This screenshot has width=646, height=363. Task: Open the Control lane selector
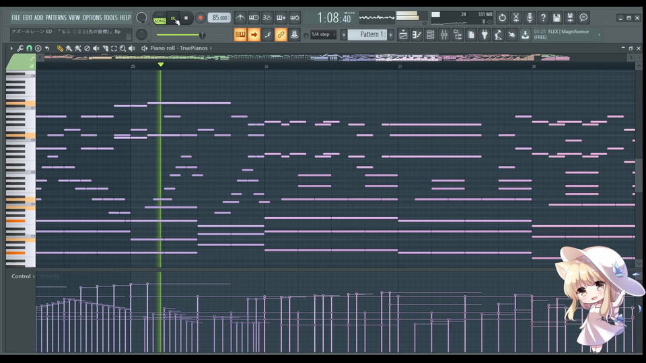pyautogui.click(x=23, y=276)
